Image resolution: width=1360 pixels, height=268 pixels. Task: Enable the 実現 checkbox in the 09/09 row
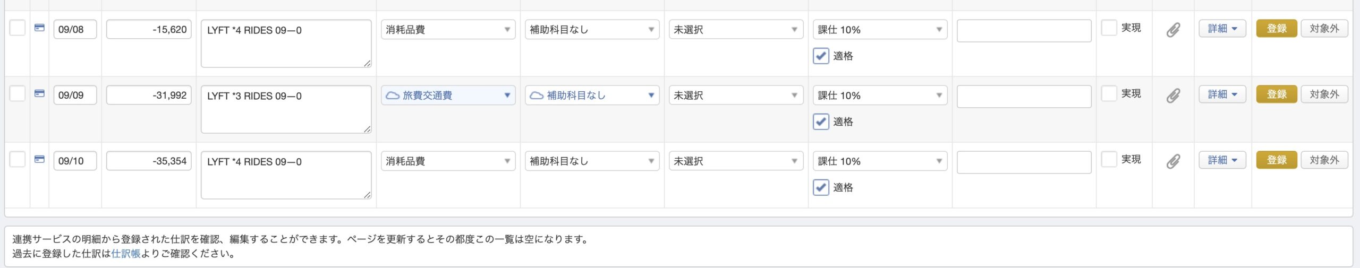coord(1109,93)
